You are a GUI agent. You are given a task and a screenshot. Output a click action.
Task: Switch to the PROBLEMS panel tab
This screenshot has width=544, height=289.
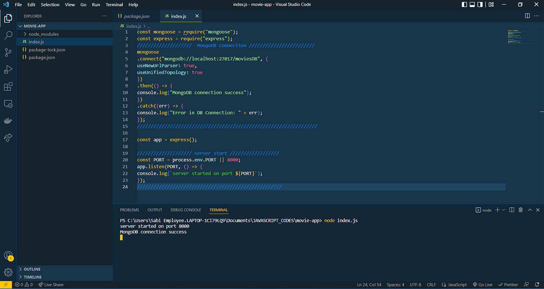tap(129, 210)
